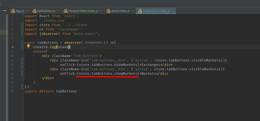Viewport: 260px width, 121px height.
Task: Close the MarketsTable\index.js tab
Action: [x=101, y=11]
